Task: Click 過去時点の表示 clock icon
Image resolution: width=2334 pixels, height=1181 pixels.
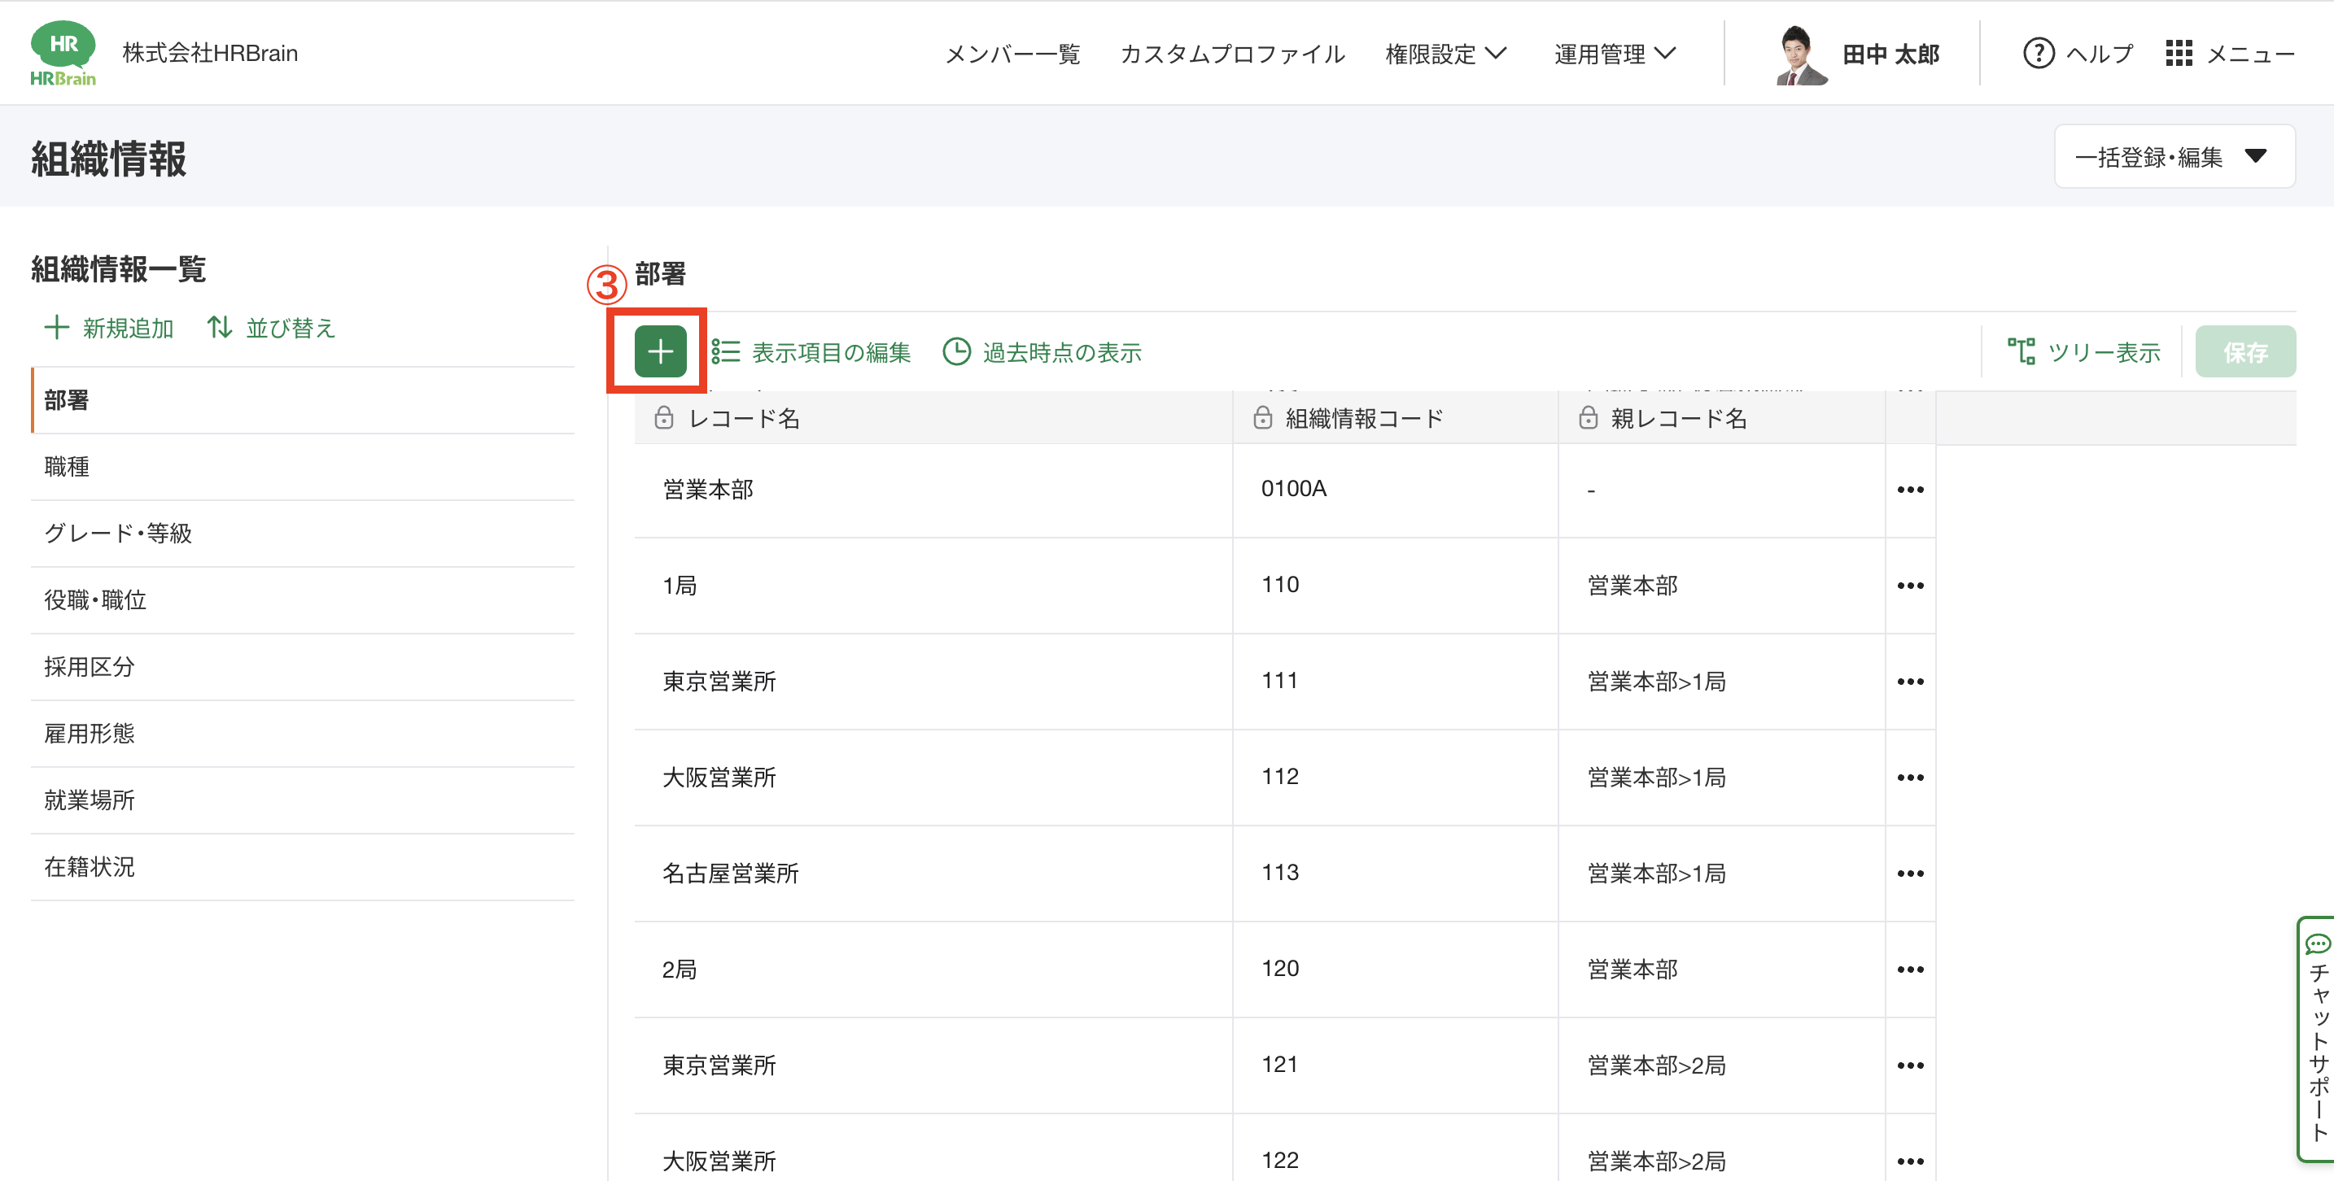Action: (957, 351)
